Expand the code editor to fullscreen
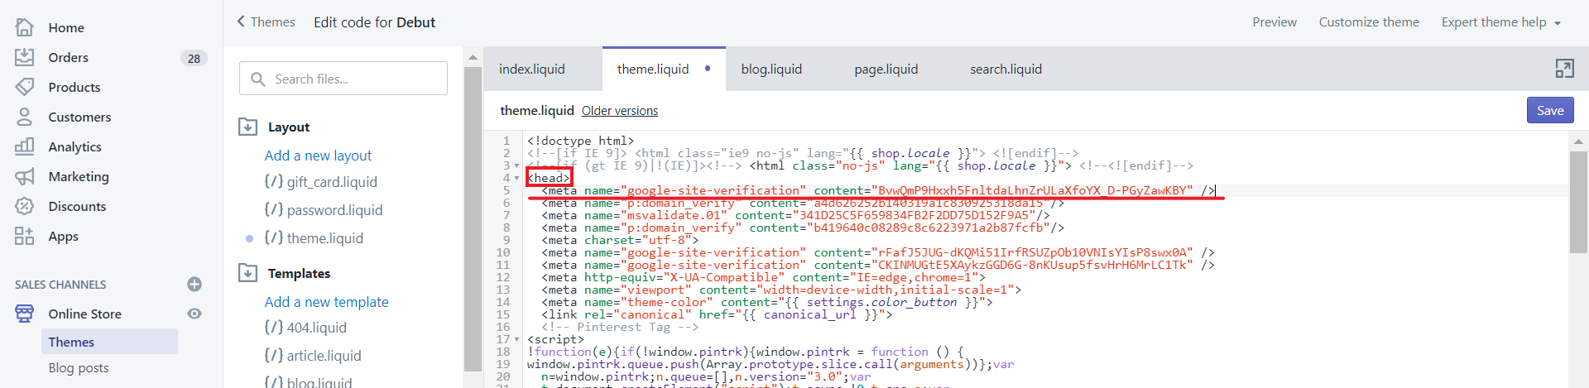This screenshot has width=1589, height=388. click(1564, 69)
